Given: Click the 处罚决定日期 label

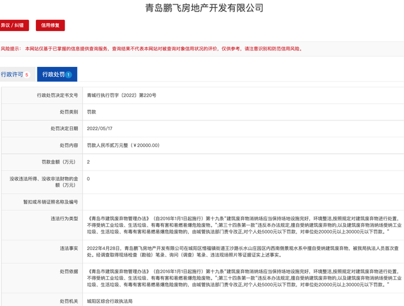Looking at the screenshot, I should point(64,129).
